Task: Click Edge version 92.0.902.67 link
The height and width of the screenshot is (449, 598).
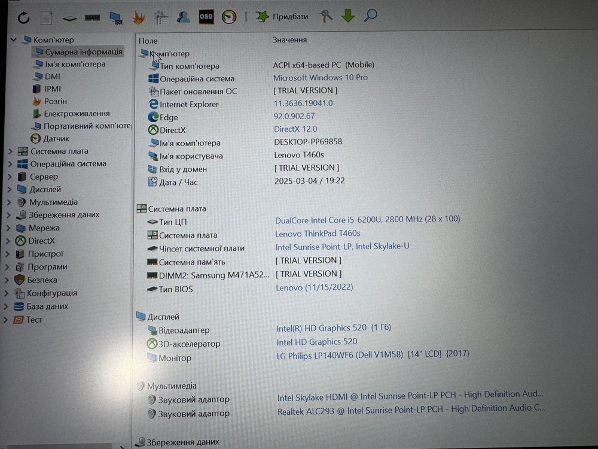Action: tap(294, 116)
